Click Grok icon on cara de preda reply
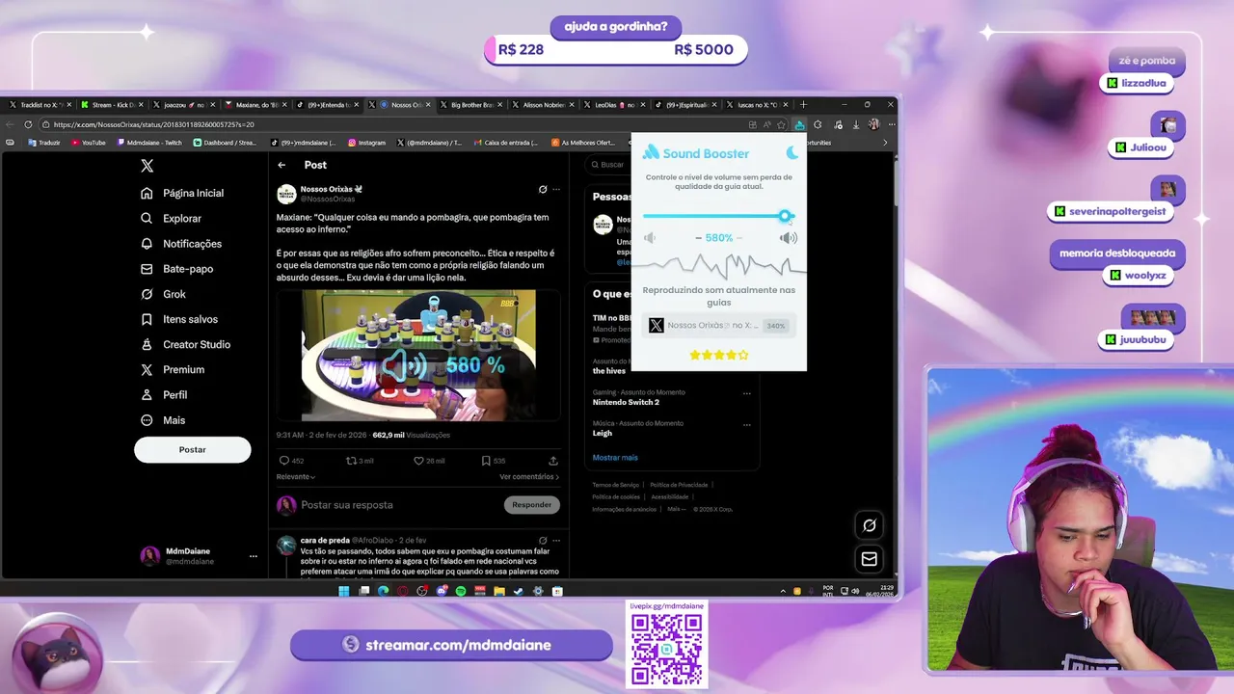Screen dimensions: 1234x694 (543, 541)
